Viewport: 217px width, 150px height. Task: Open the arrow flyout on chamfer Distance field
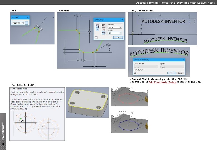120,27
